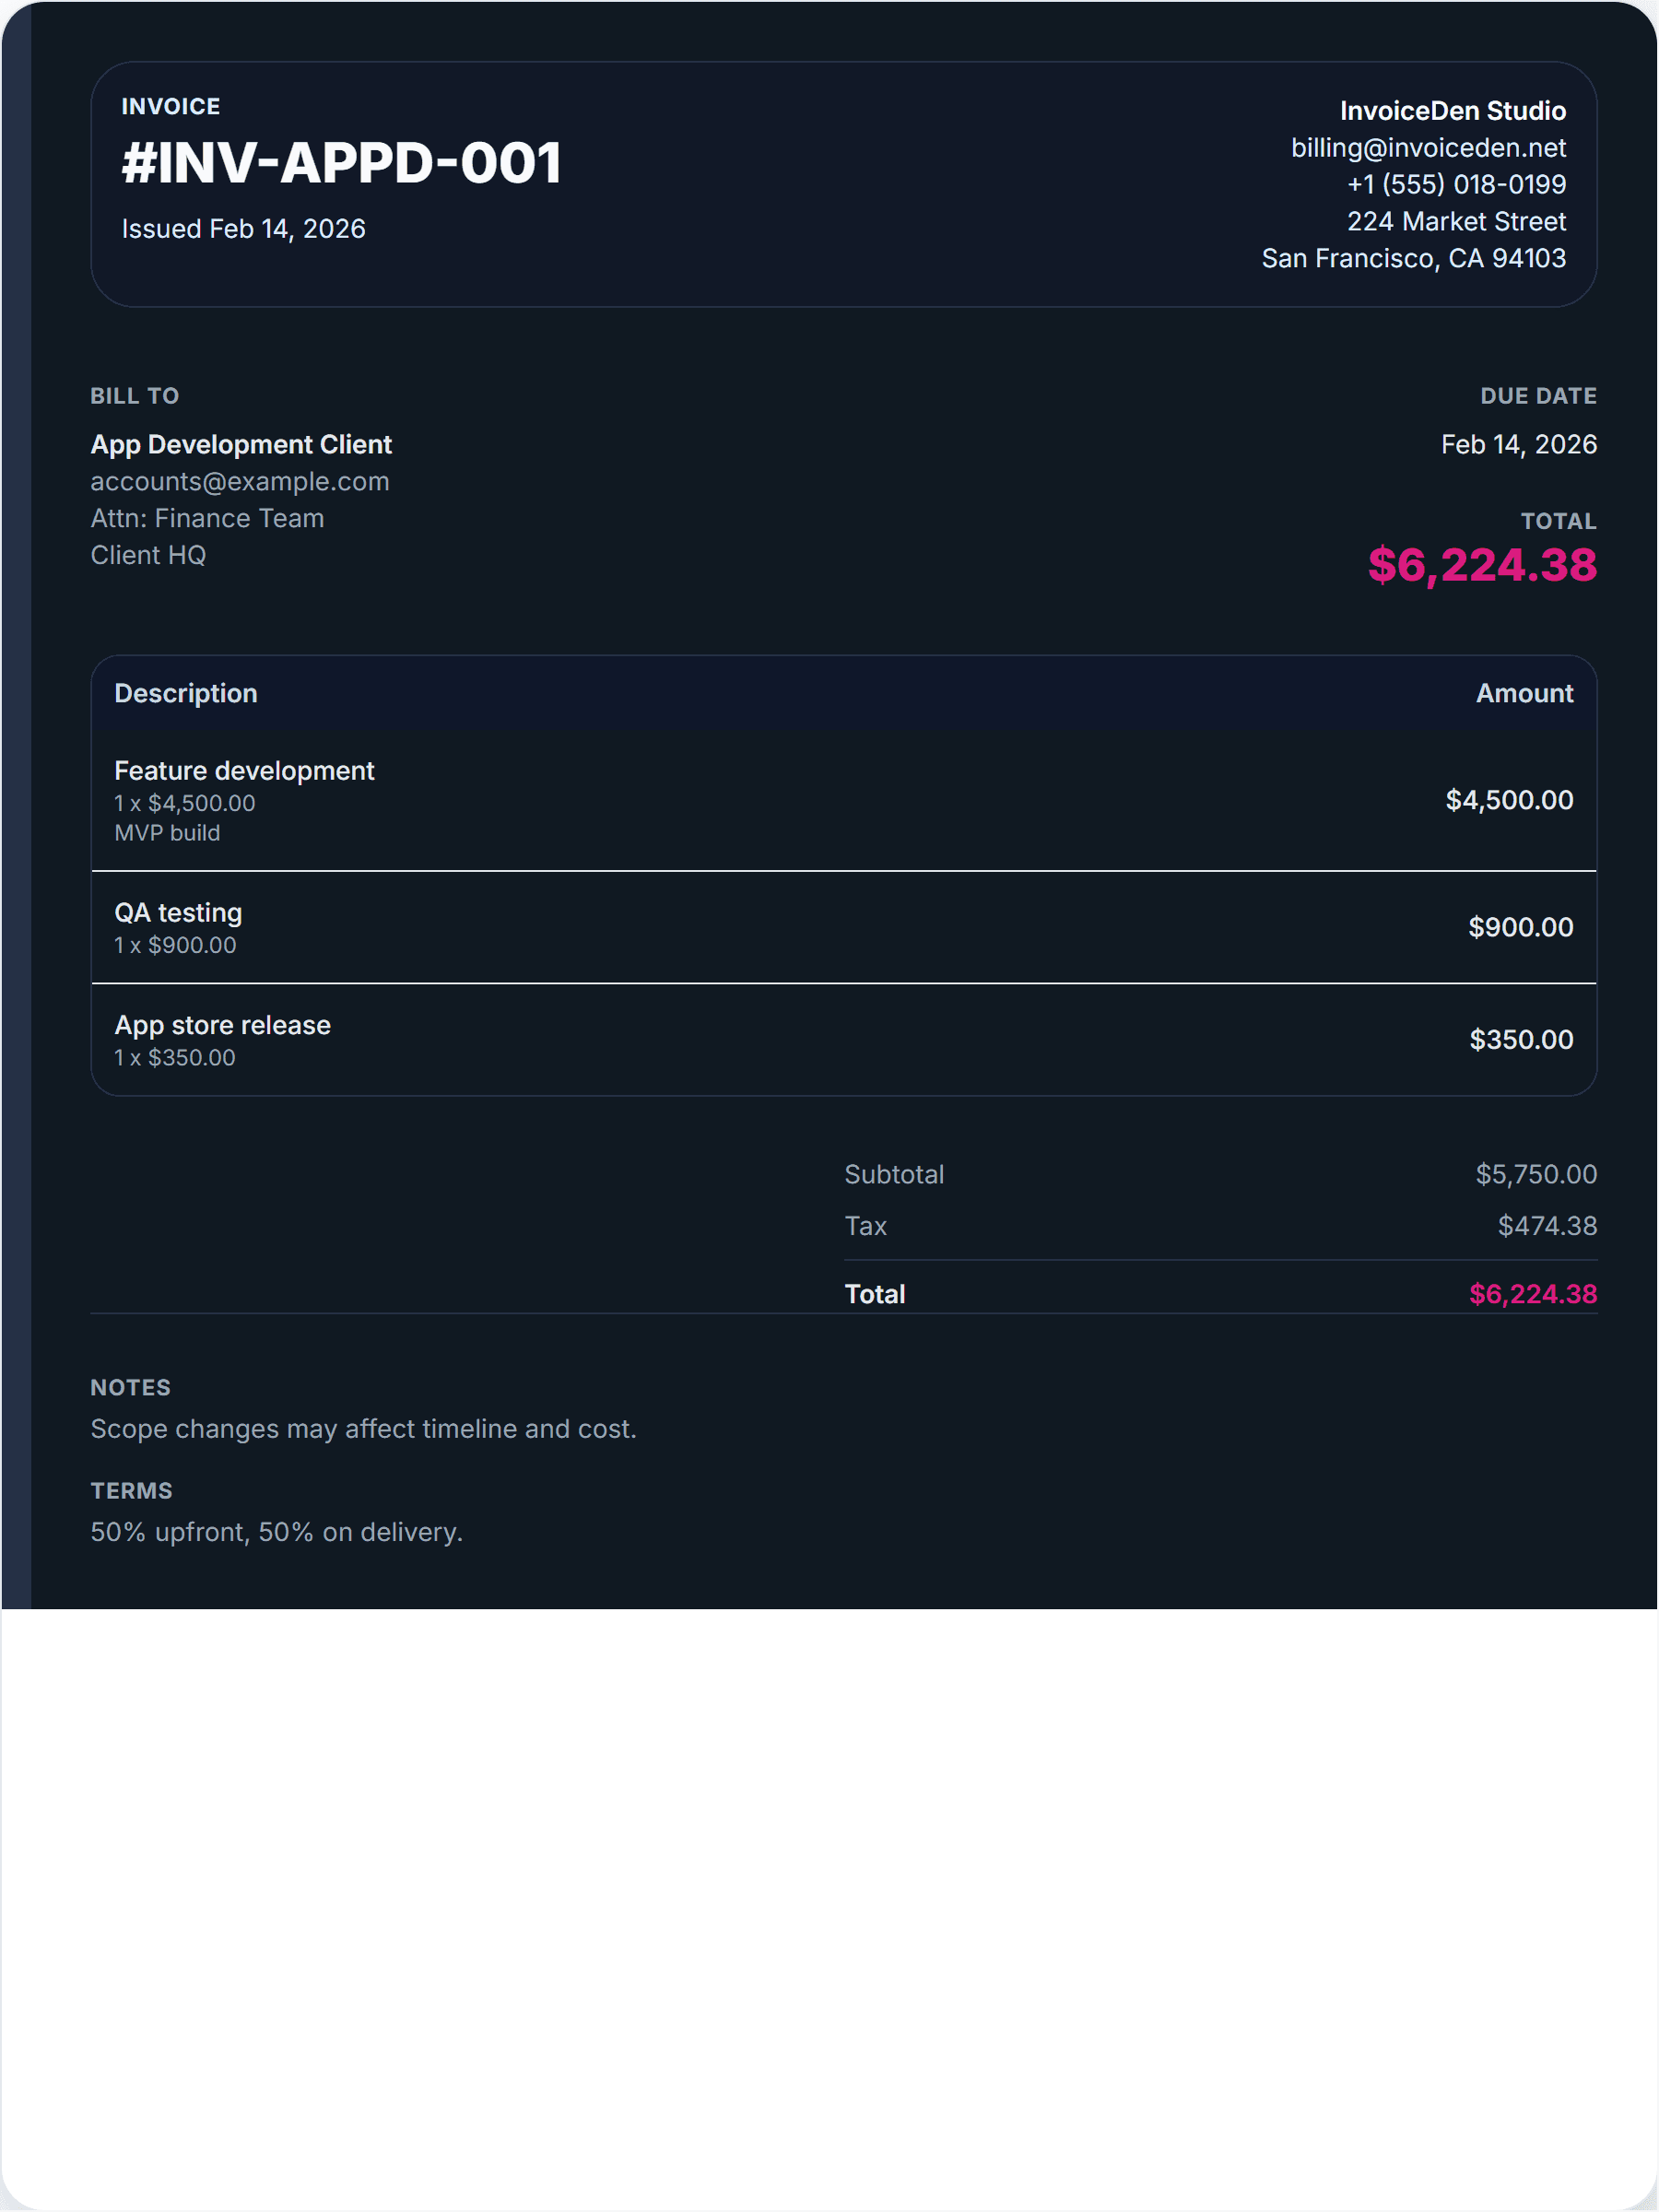Click the accounts@example.com client email

tap(240, 481)
